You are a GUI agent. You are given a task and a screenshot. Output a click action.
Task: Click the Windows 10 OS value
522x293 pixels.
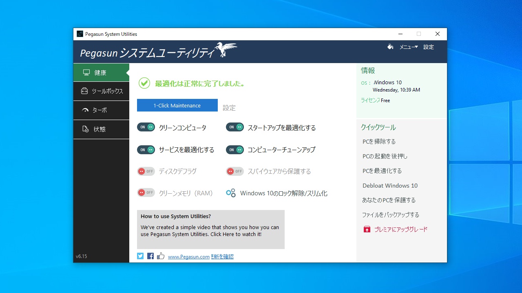coord(388,82)
